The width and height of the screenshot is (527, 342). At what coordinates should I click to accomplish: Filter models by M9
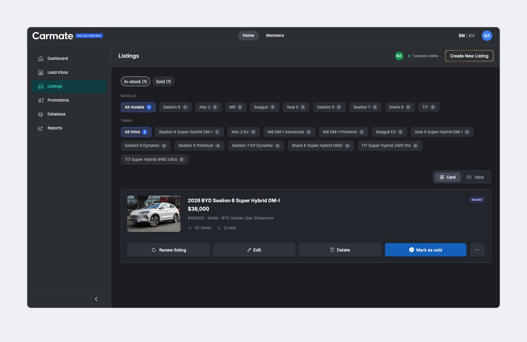(x=236, y=107)
